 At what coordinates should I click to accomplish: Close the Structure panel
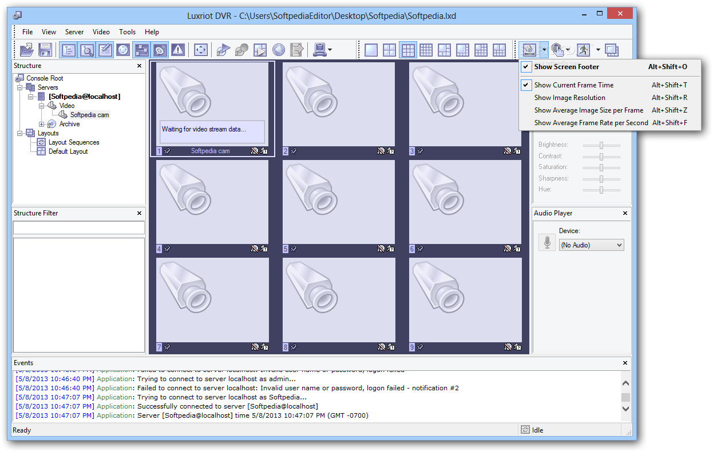tap(140, 66)
